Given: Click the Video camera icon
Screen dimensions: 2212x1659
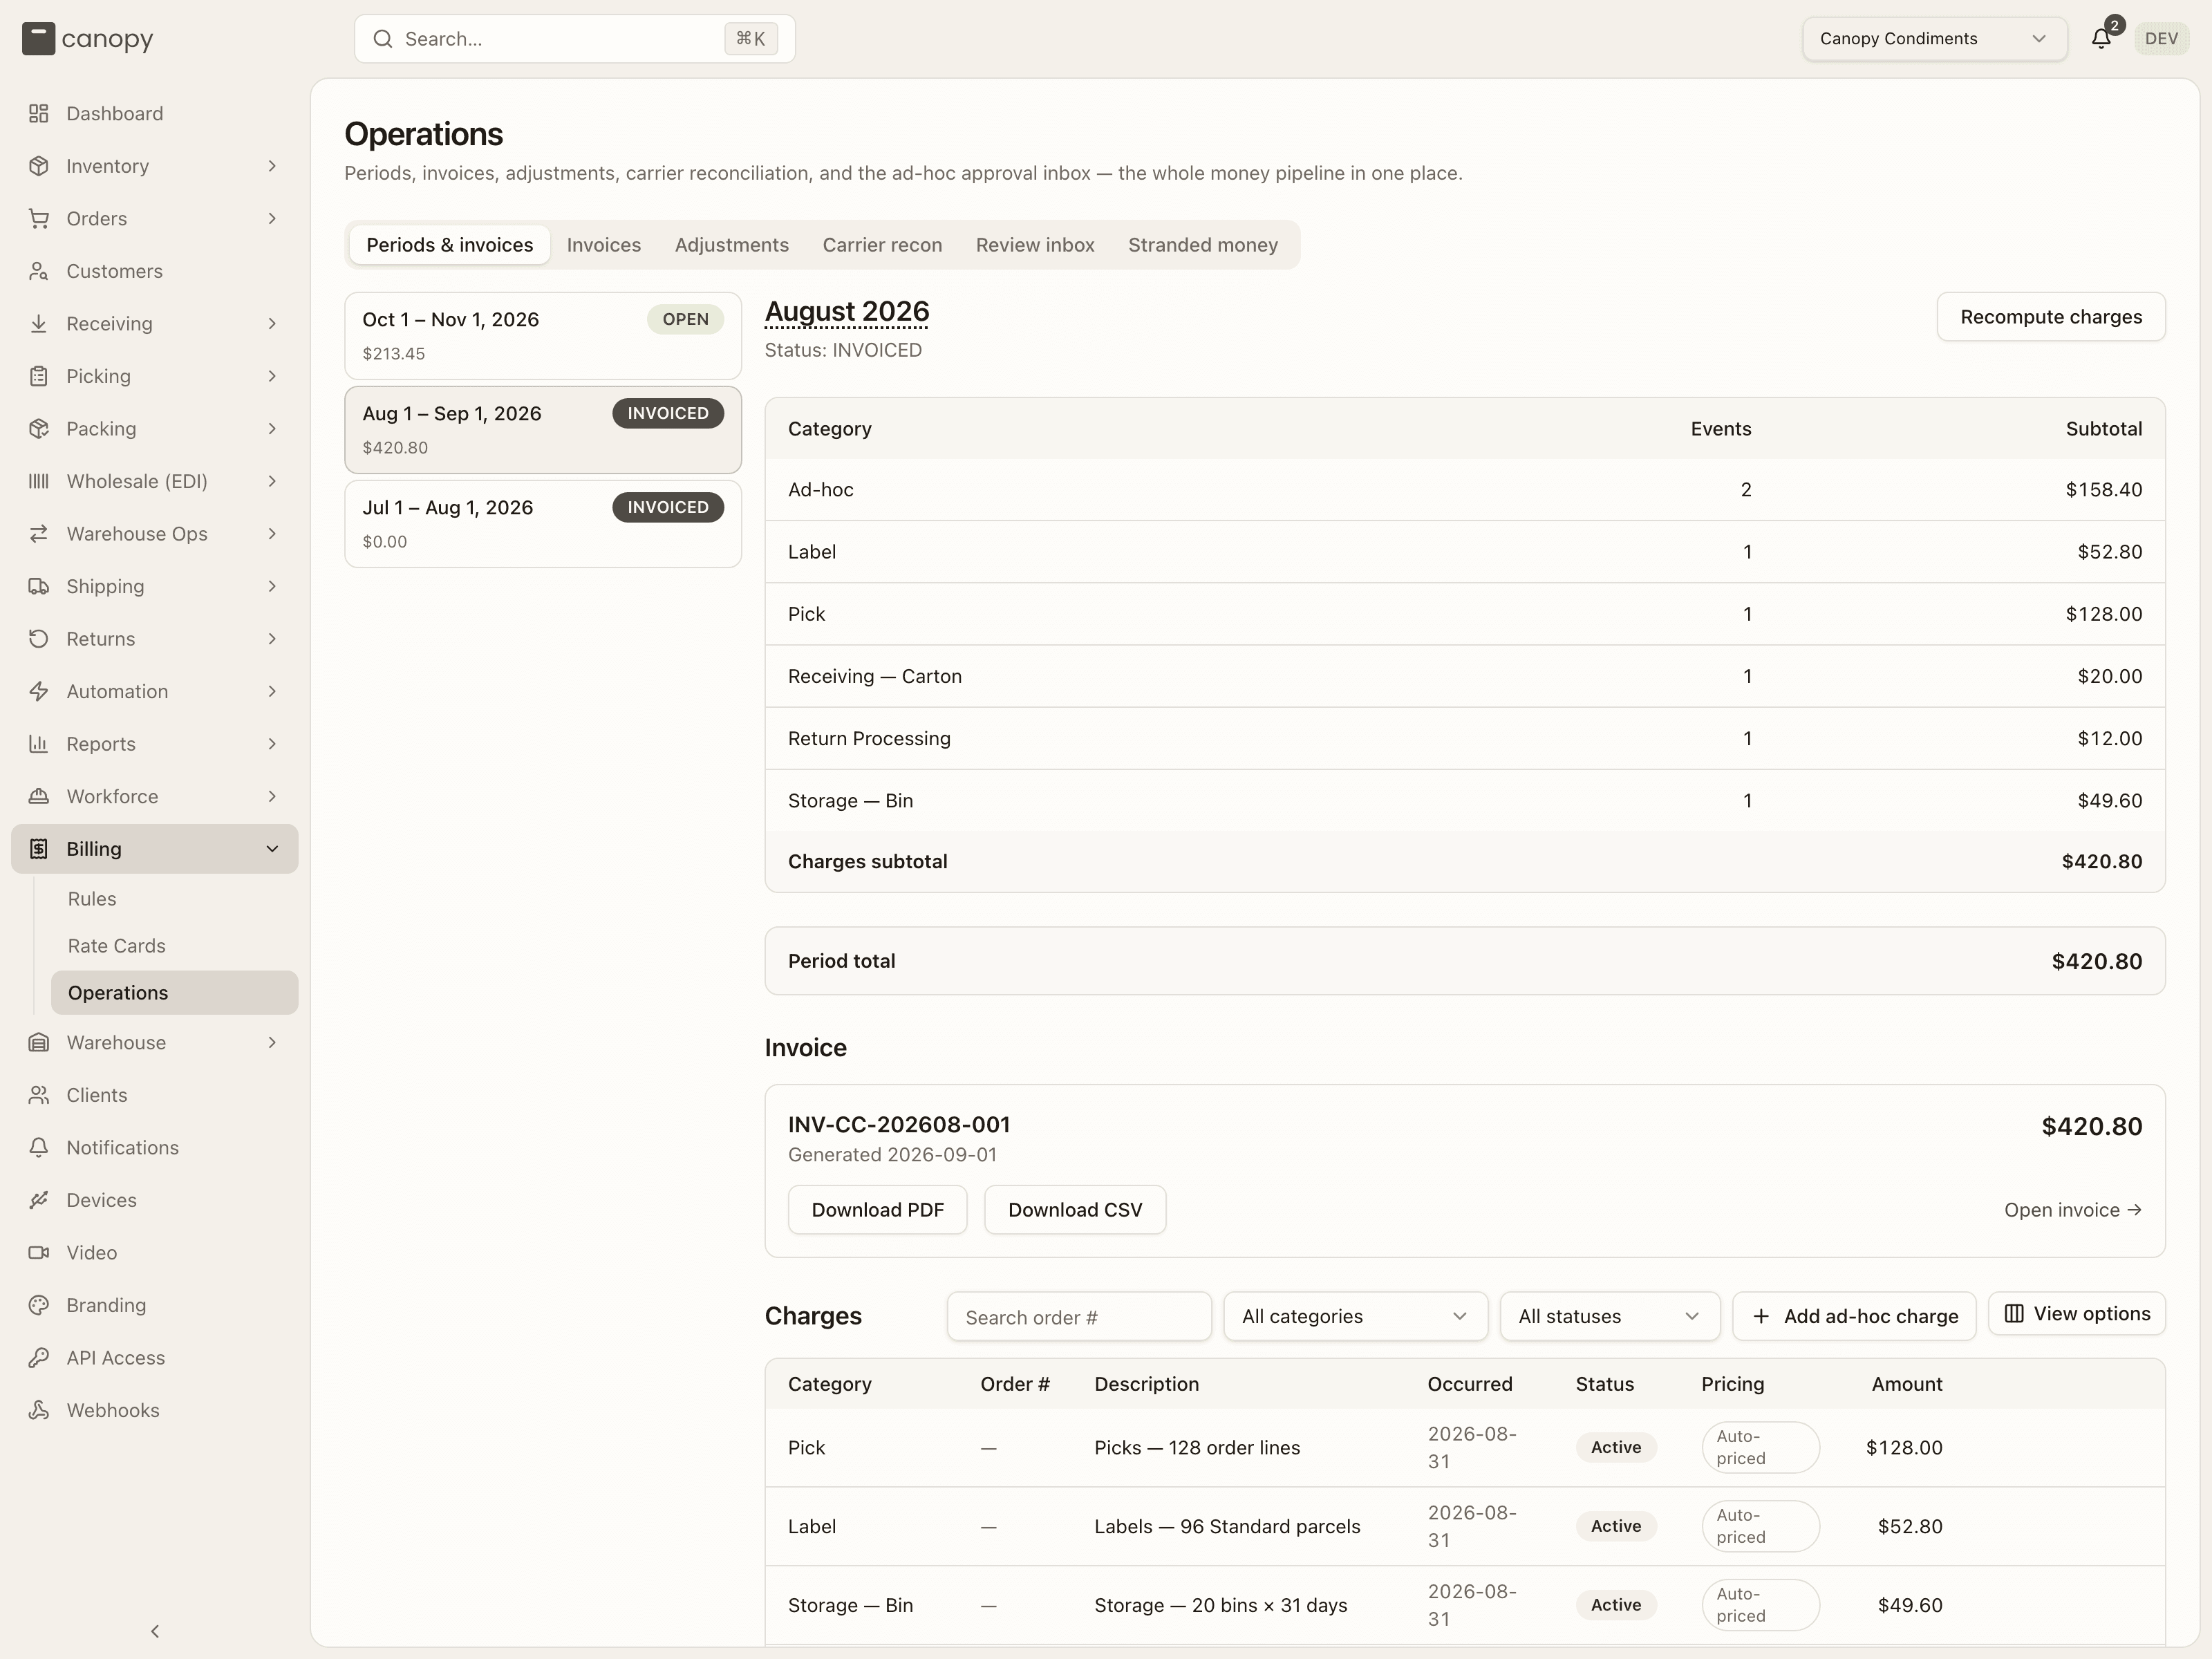Looking at the screenshot, I should point(38,1252).
